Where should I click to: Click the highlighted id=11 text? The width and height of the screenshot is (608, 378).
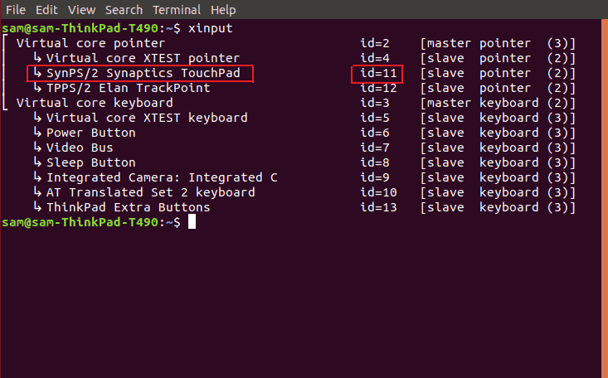[378, 73]
